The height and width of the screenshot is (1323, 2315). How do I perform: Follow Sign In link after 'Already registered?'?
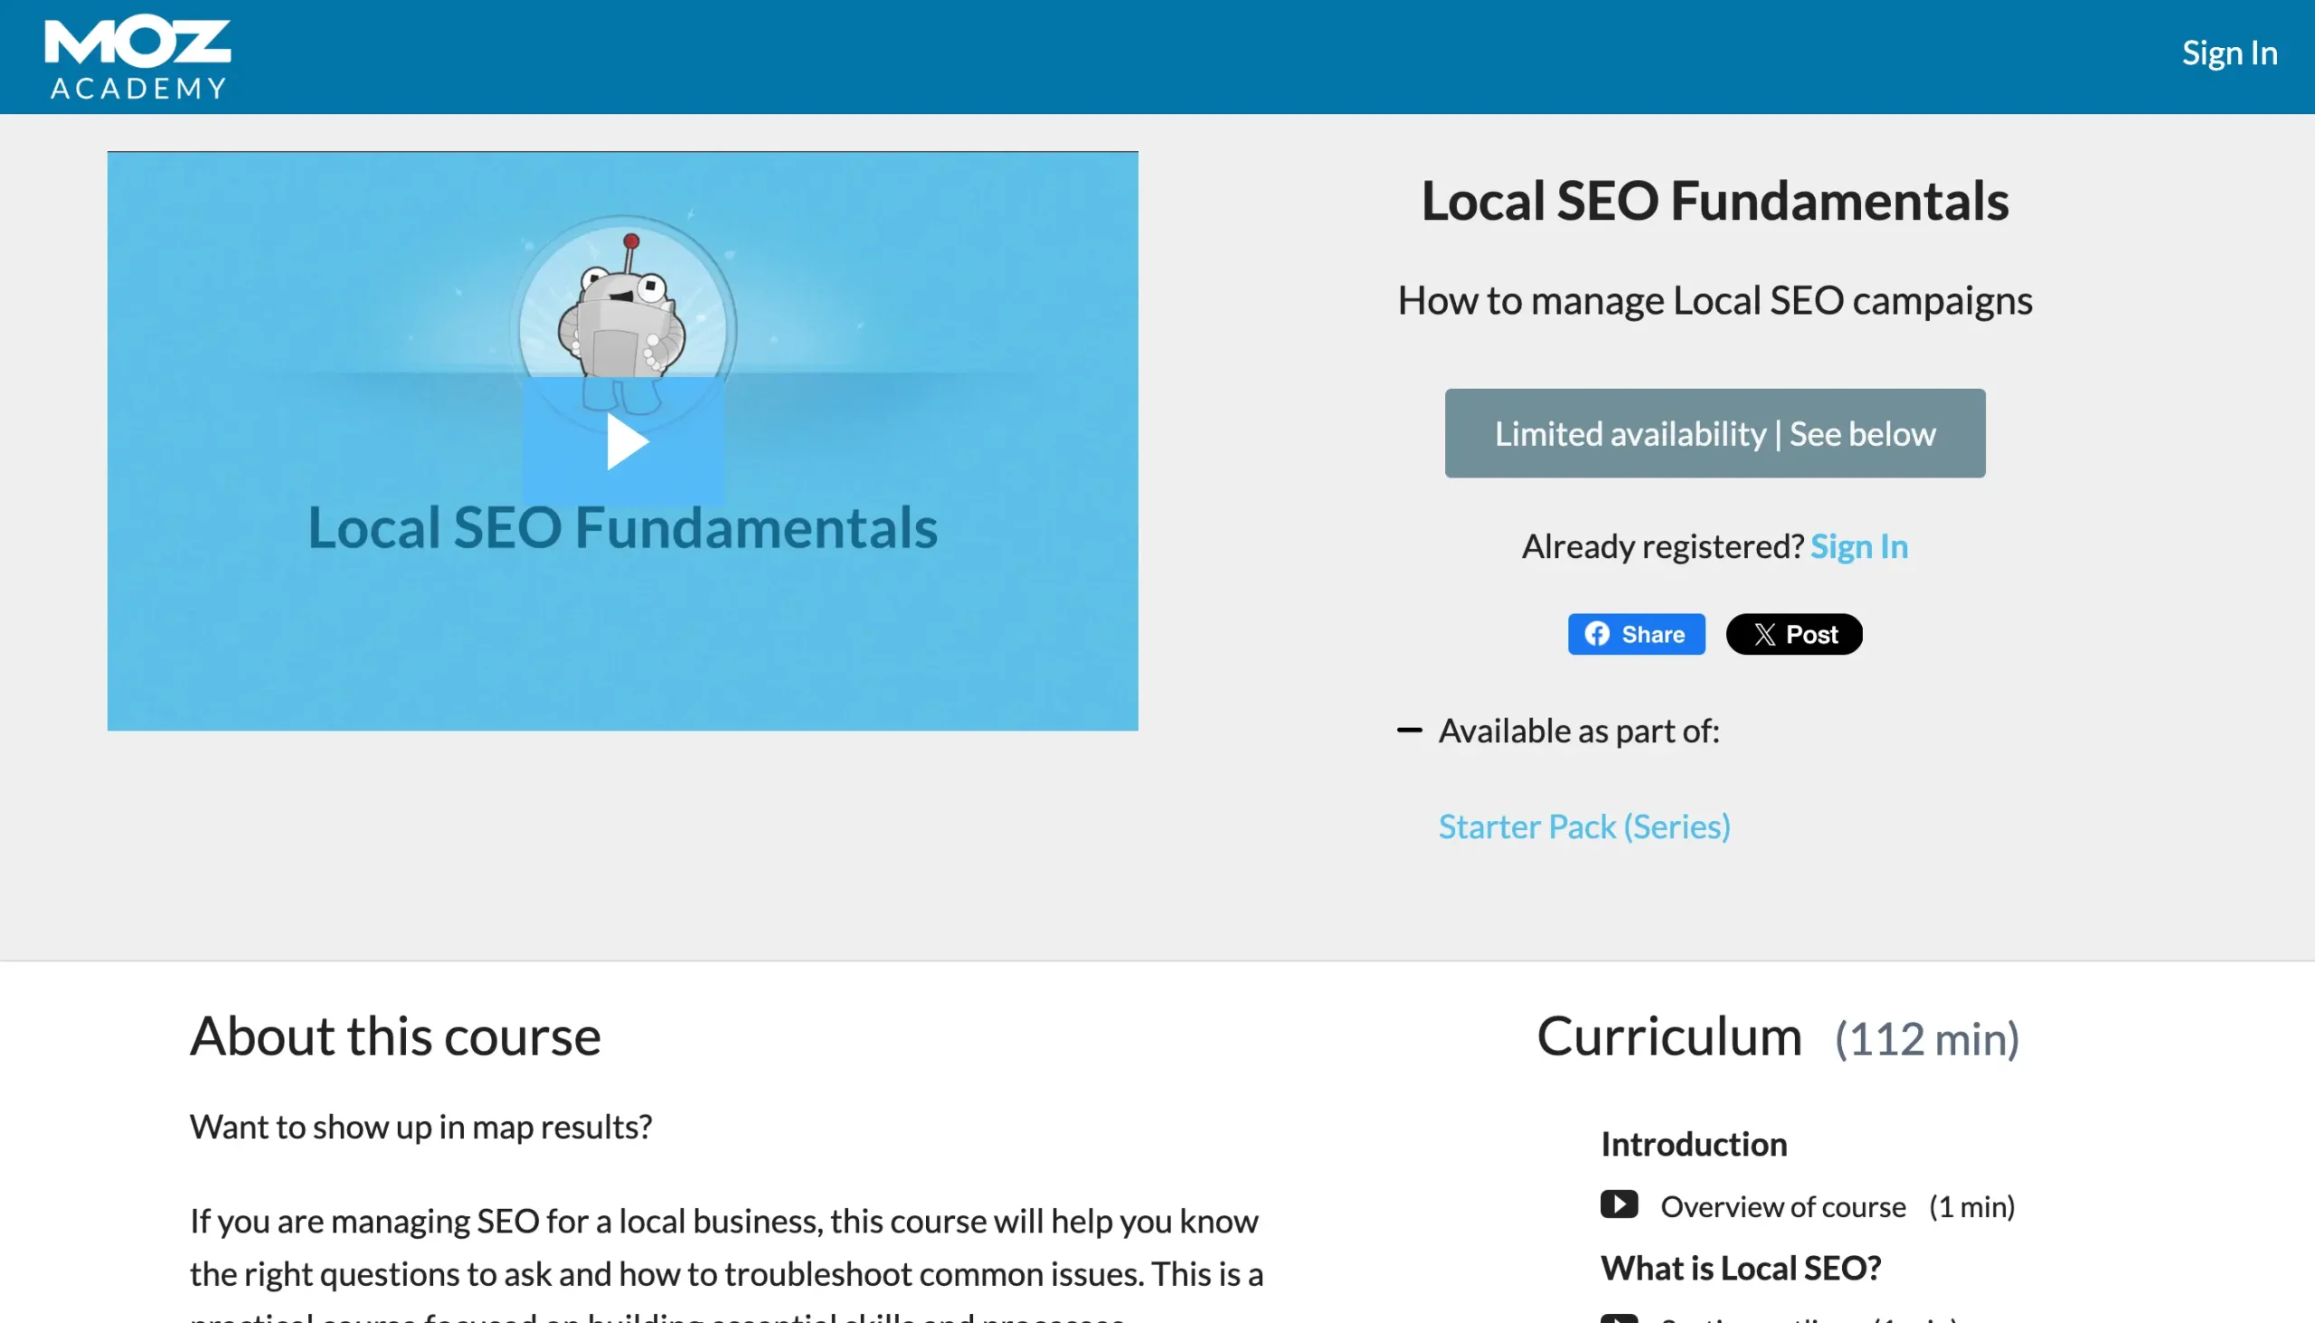(1858, 547)
